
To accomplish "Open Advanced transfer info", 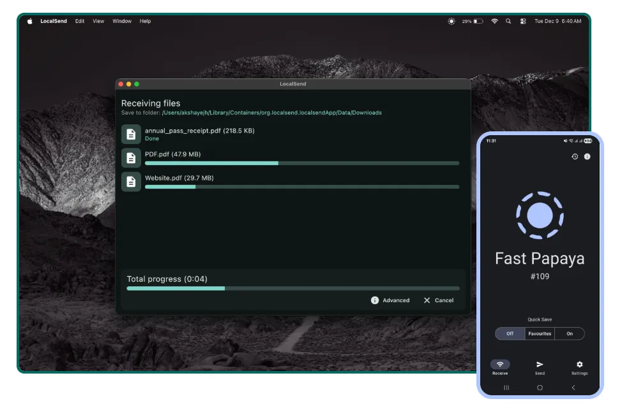I will click(x=390, y=300).
